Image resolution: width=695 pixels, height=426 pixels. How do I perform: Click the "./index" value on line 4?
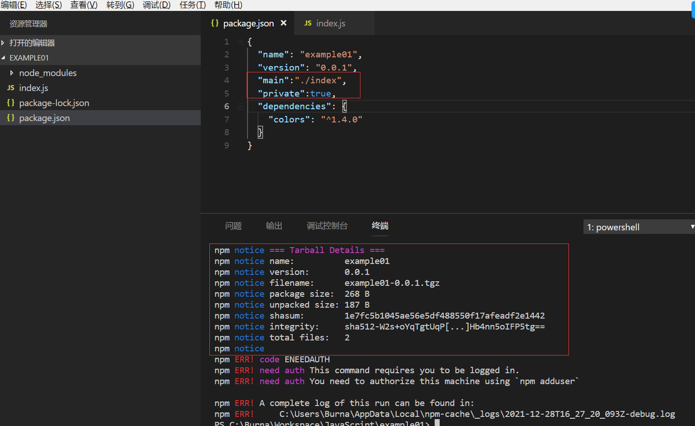(x=318, y=81)
